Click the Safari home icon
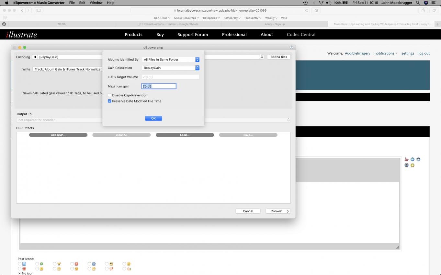The width and height of the screenshot is (441, 275). coord(316,10)
